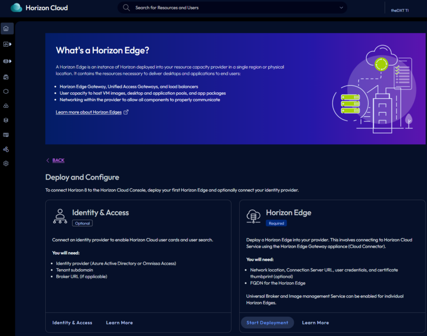Click the Broker URL (if applicable) item
427x336 pixels.
tap(81, 276)
